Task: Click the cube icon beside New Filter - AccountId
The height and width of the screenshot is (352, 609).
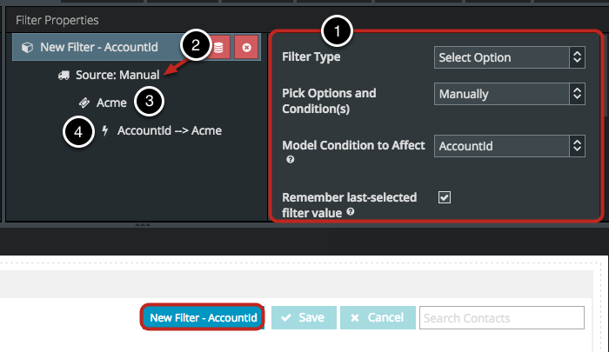Action: pos(27,47)
